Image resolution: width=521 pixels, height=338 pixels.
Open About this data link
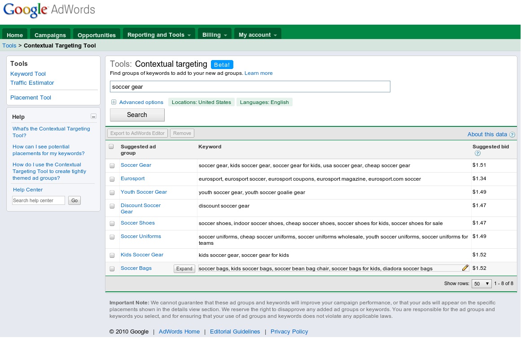[x=487, y=134]
